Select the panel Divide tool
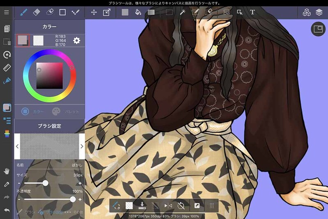Viewport: 328px width, 219px height. [227, 12]
